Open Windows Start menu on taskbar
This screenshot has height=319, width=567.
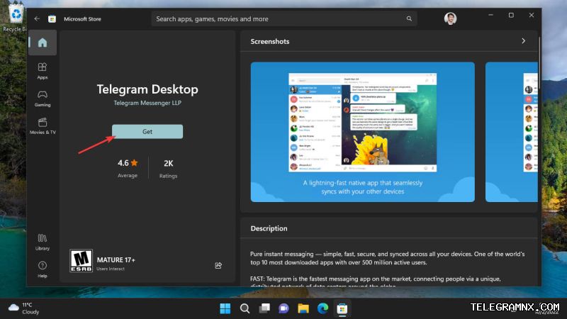tap(225, 308)
